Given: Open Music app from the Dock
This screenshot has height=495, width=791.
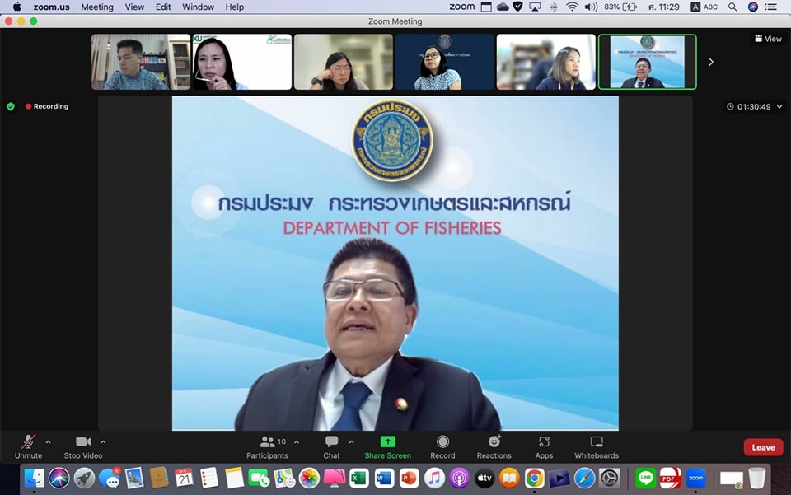Looking at the screenshot, I should pos(434,478).
